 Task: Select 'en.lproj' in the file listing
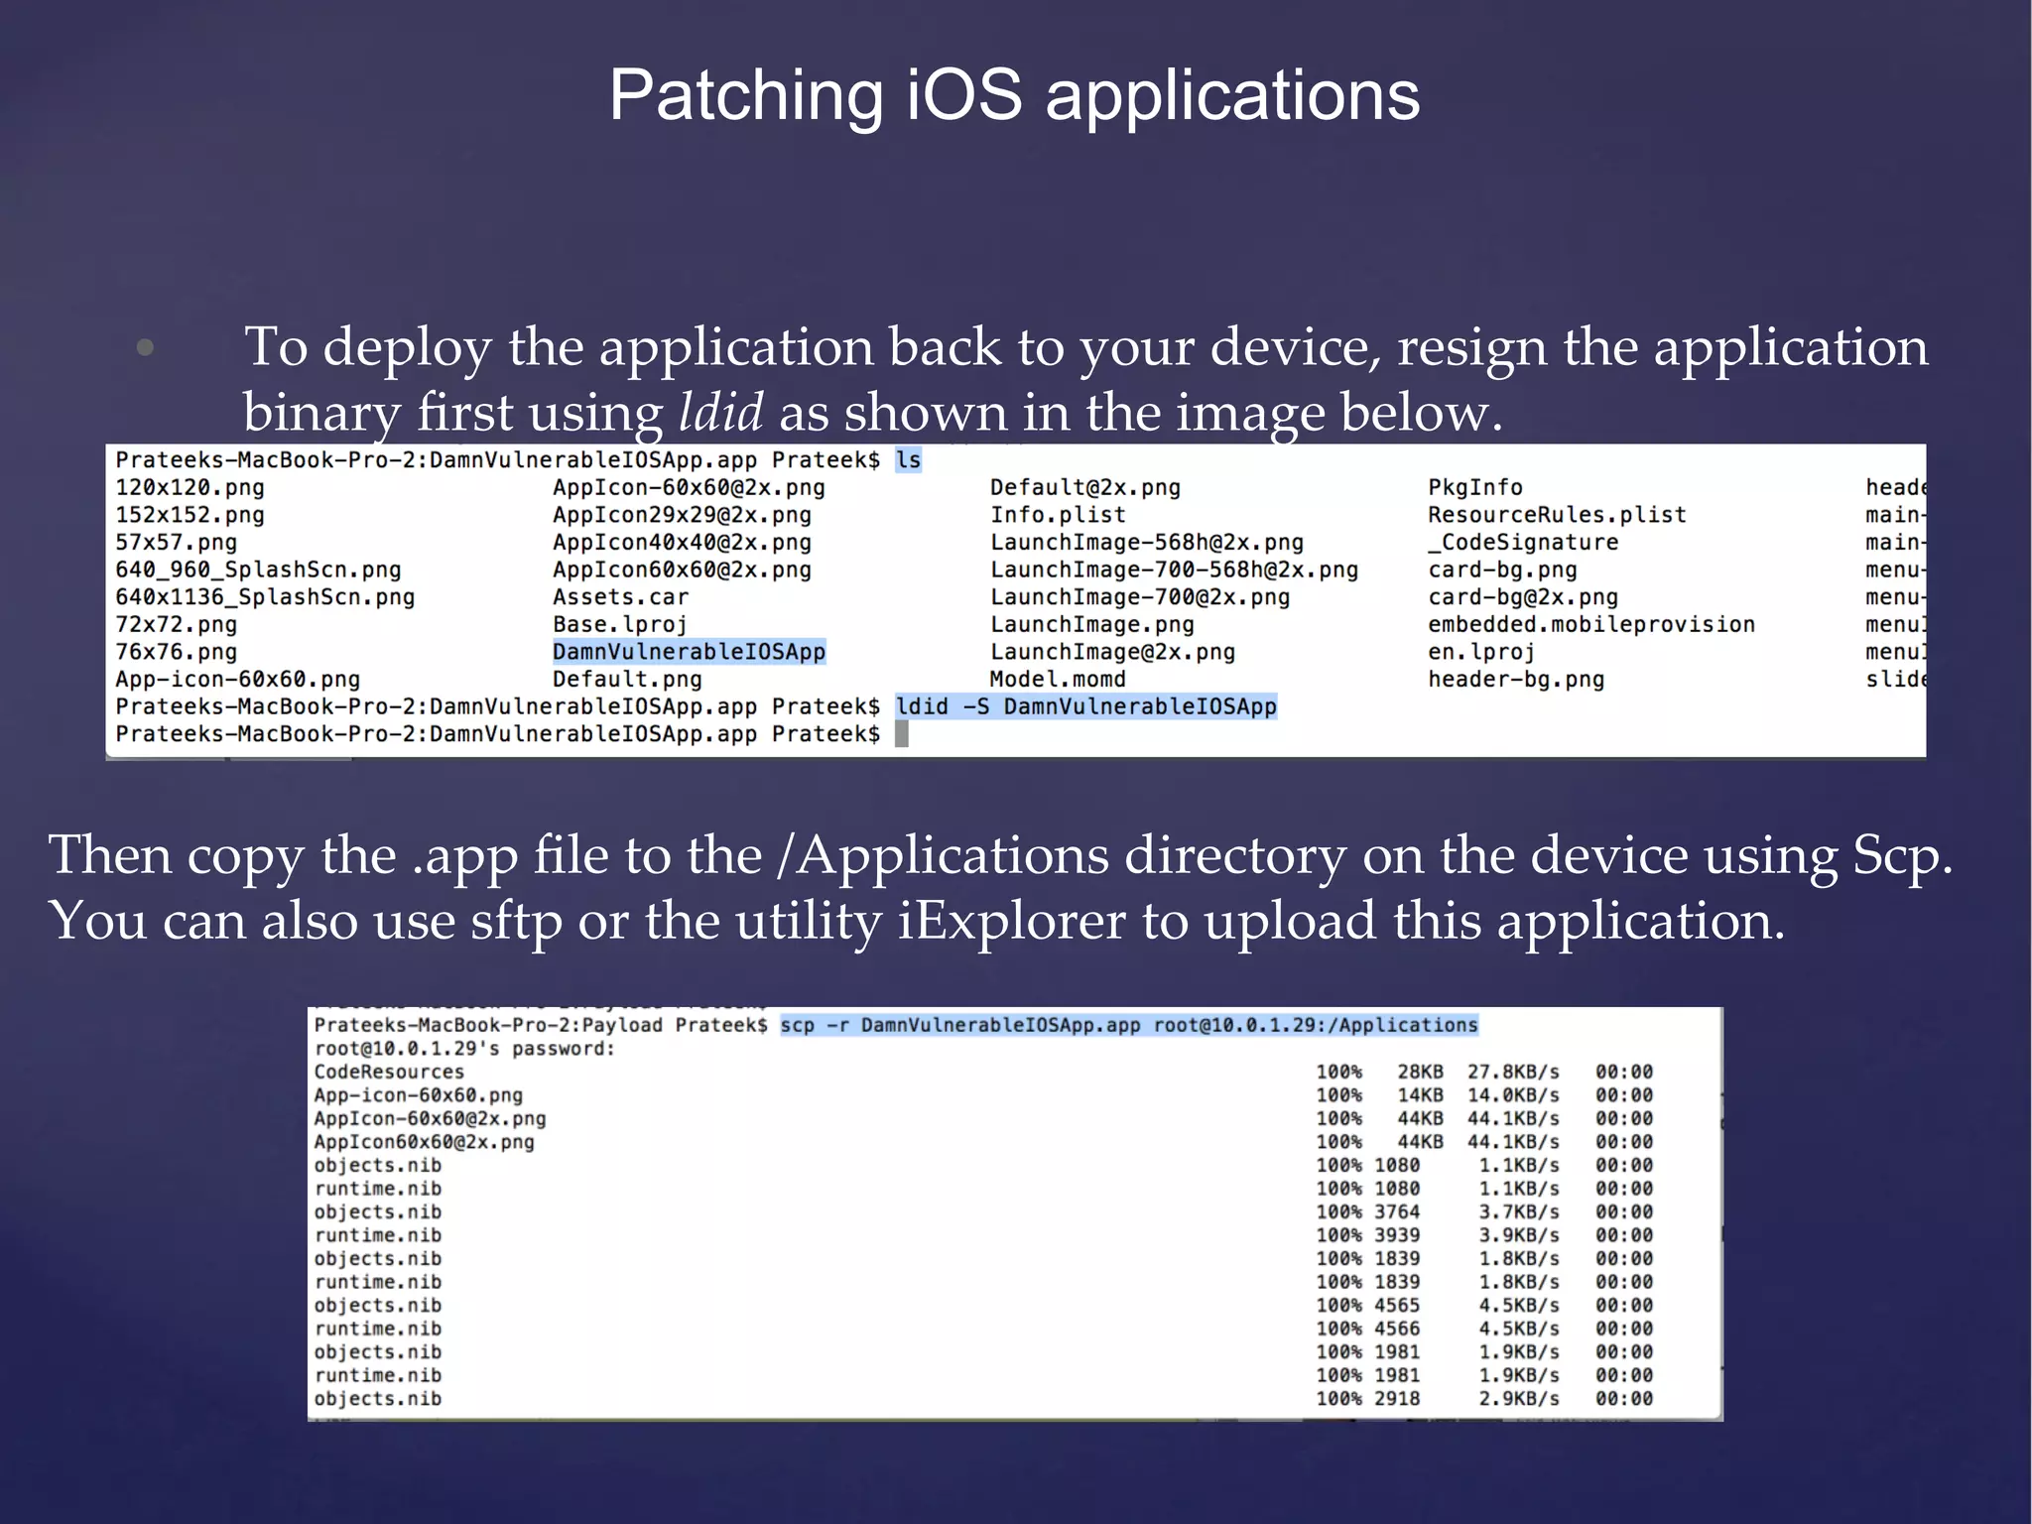point(1481,652)
